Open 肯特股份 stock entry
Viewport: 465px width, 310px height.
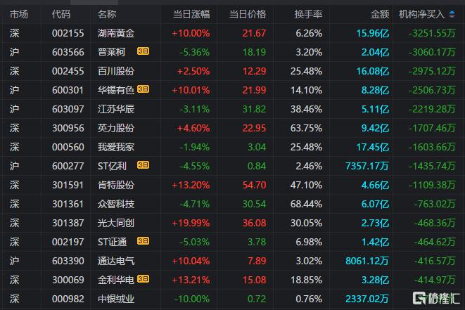[x=116, y=185]
